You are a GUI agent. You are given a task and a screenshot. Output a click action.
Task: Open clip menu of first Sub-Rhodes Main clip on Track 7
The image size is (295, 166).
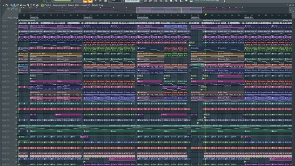click(x=31, y=54)
